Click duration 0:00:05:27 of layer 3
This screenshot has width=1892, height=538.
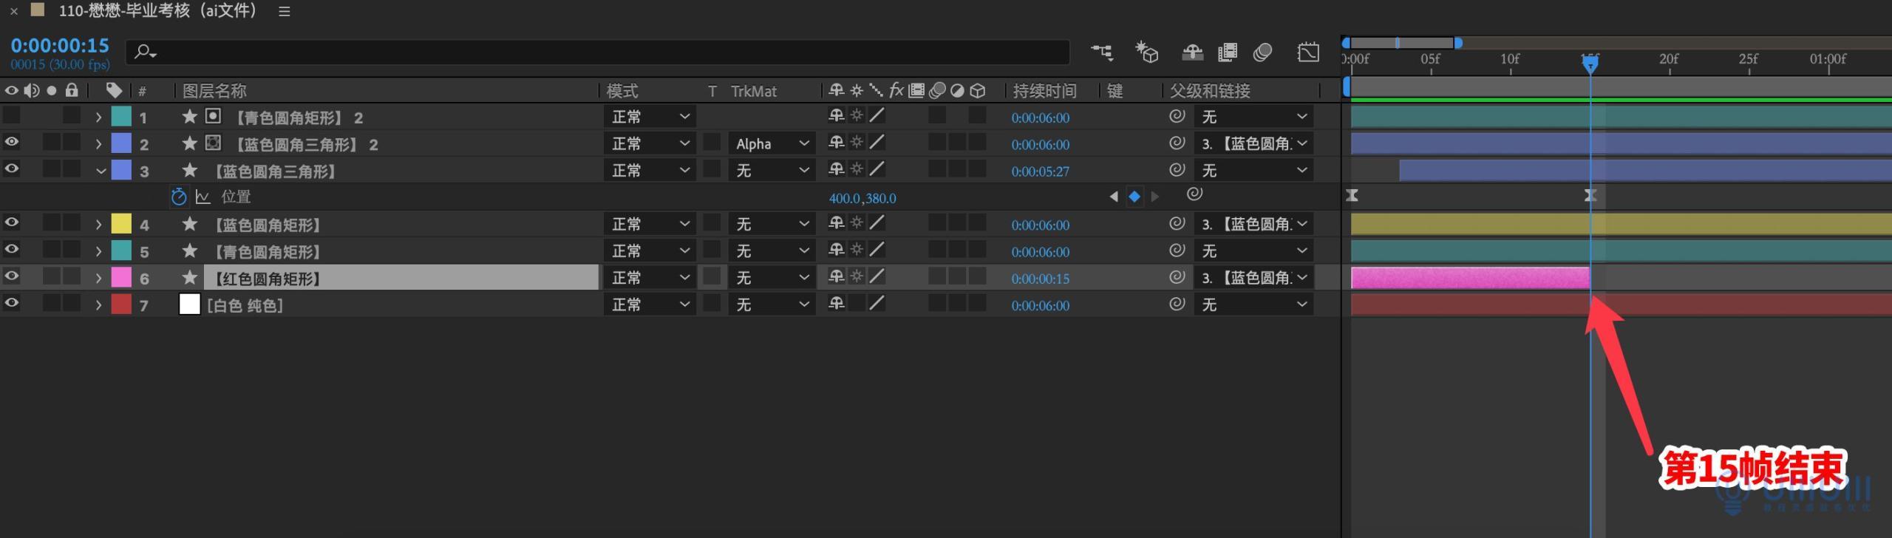click(1040, 171)
